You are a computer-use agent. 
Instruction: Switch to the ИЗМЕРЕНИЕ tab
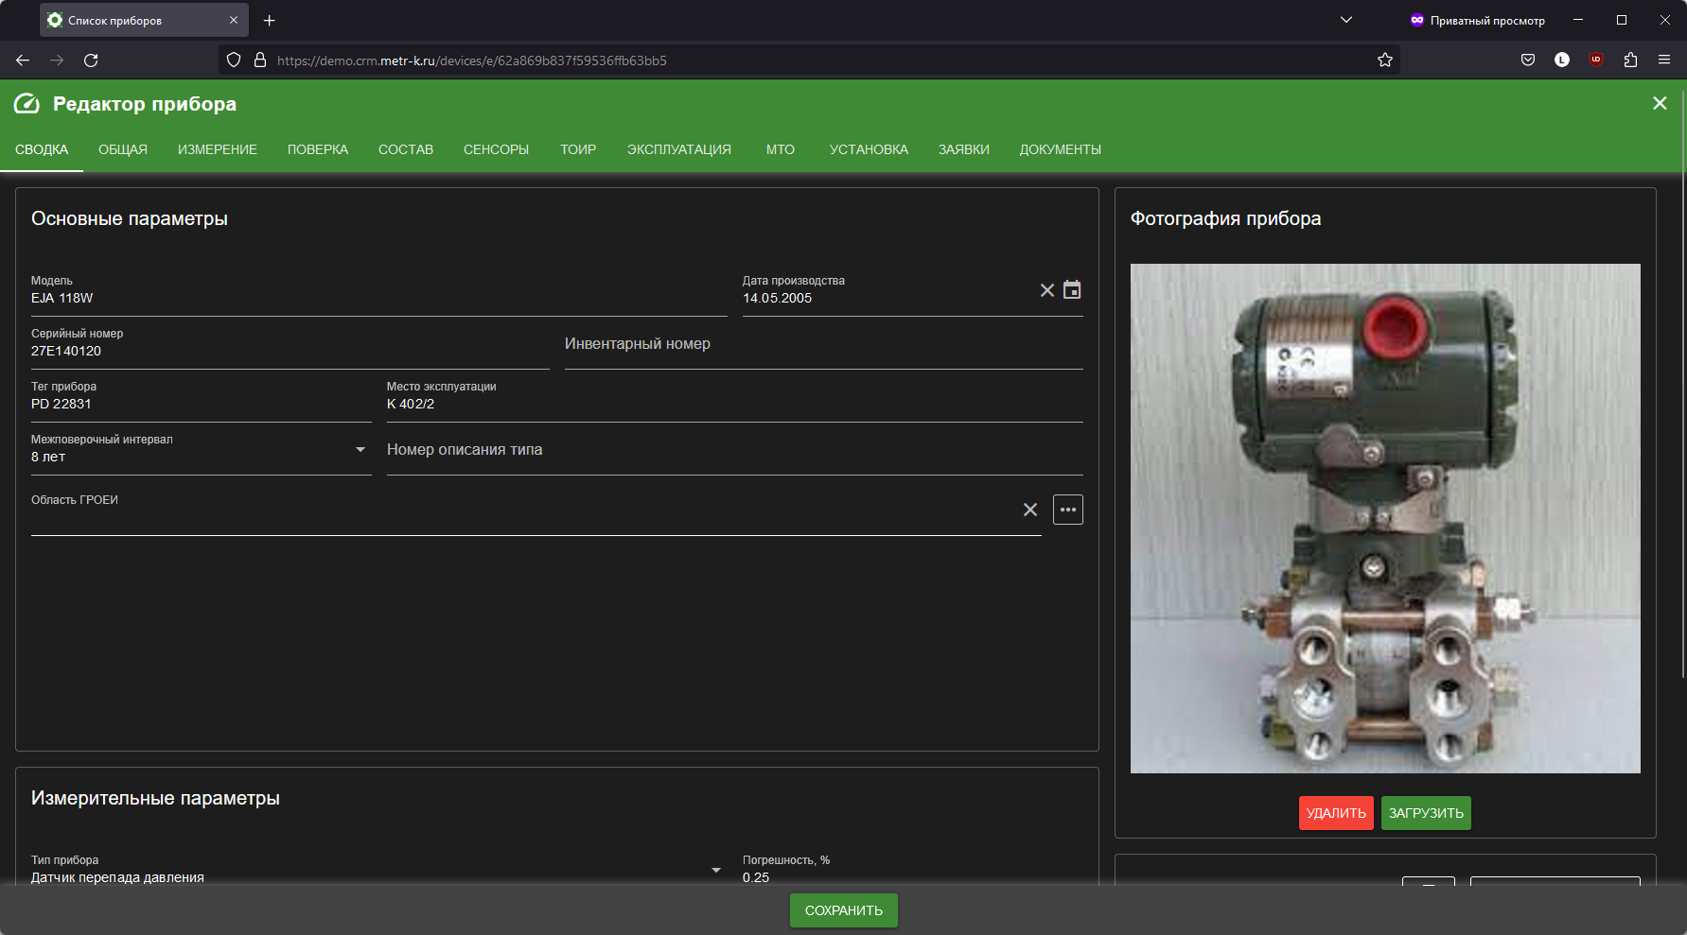click(x=218, y=149)
